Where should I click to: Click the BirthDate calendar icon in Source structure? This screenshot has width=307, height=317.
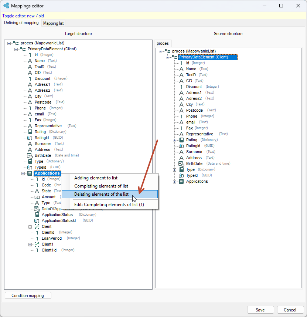click(181, 164)
